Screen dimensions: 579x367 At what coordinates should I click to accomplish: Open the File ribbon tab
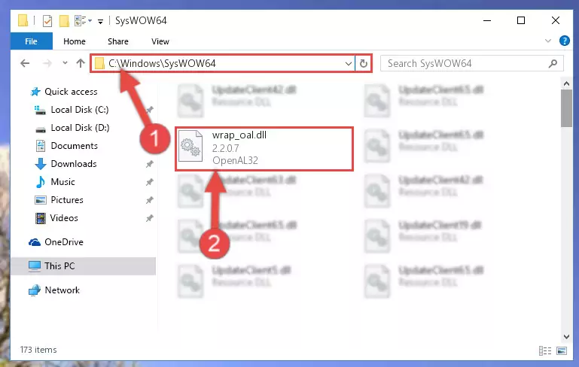(32, 41)
